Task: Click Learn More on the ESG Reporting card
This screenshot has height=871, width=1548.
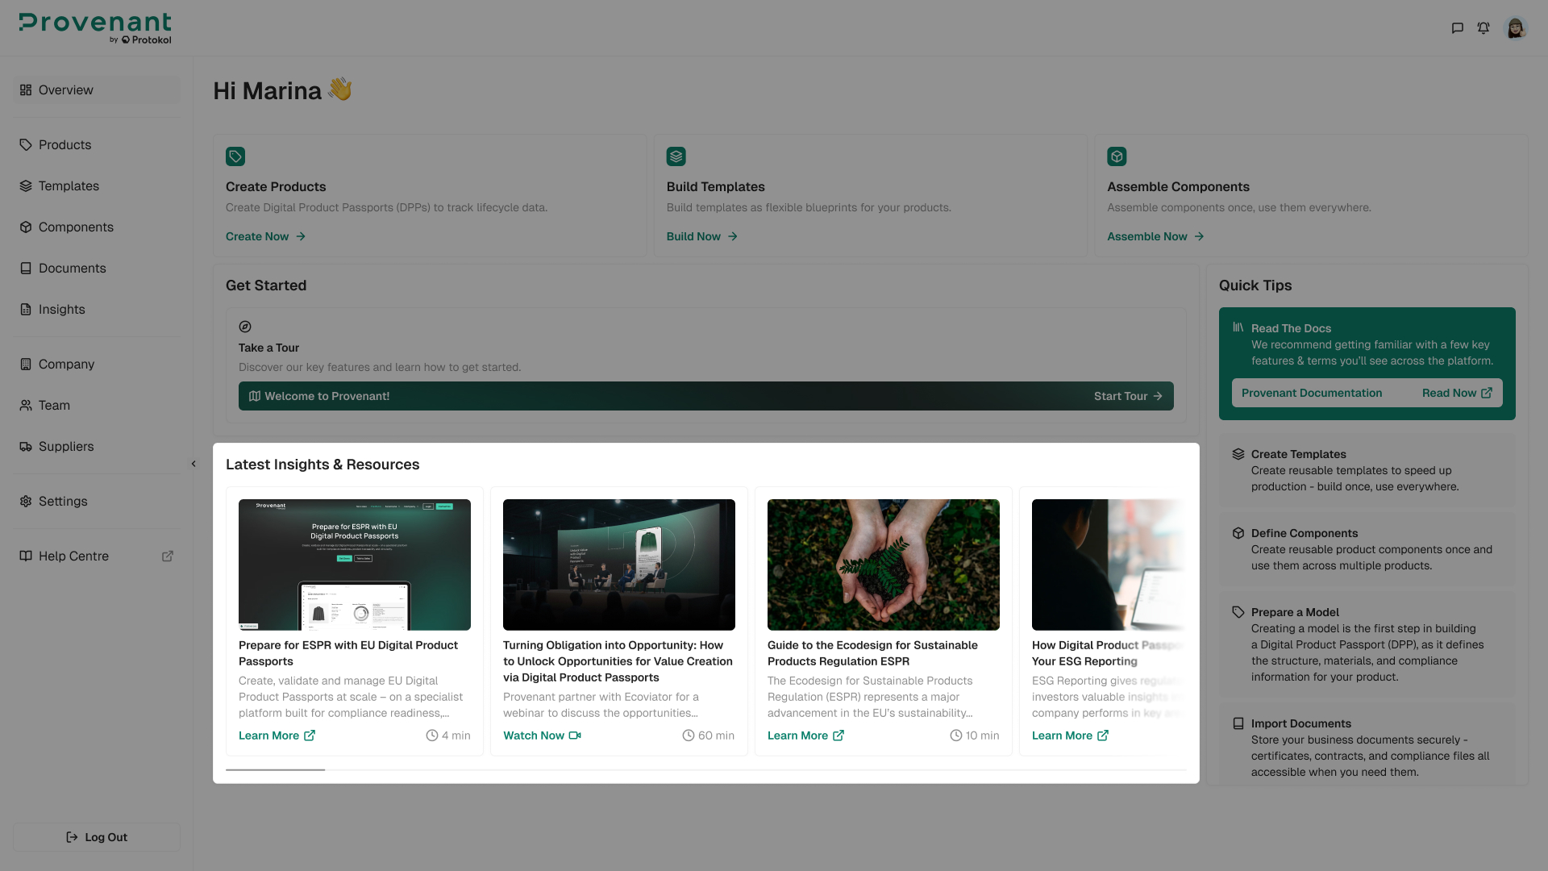Action: (x=1070, y=736)
